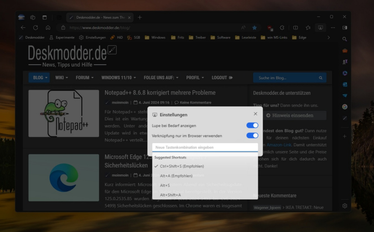Close the Einstellungen popup

click(x=255, y=113)
